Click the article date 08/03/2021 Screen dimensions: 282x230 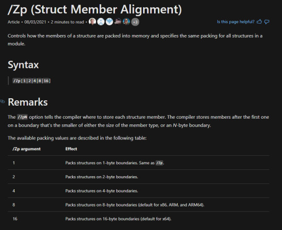(x=36, y=22)
